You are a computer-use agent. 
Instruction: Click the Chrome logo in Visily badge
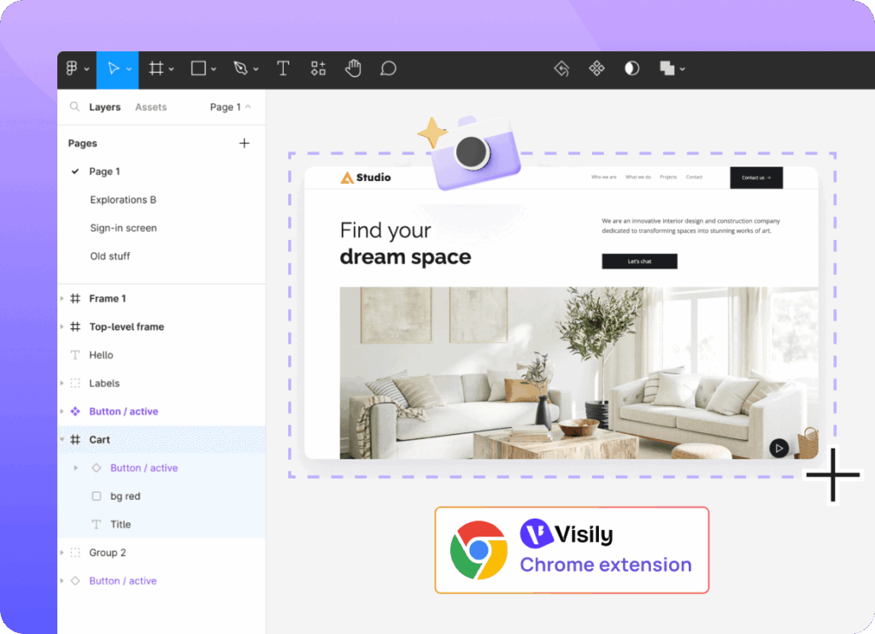pyautogui.click(x=479, y=550)
